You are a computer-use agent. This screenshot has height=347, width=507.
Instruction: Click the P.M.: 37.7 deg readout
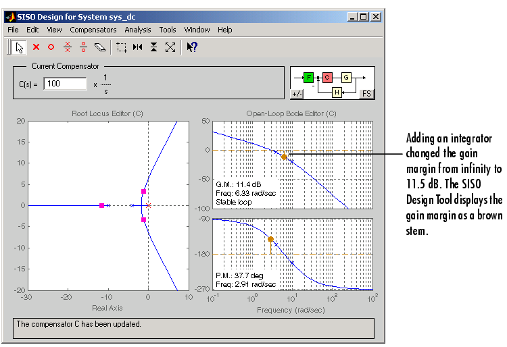pos(239,275)
